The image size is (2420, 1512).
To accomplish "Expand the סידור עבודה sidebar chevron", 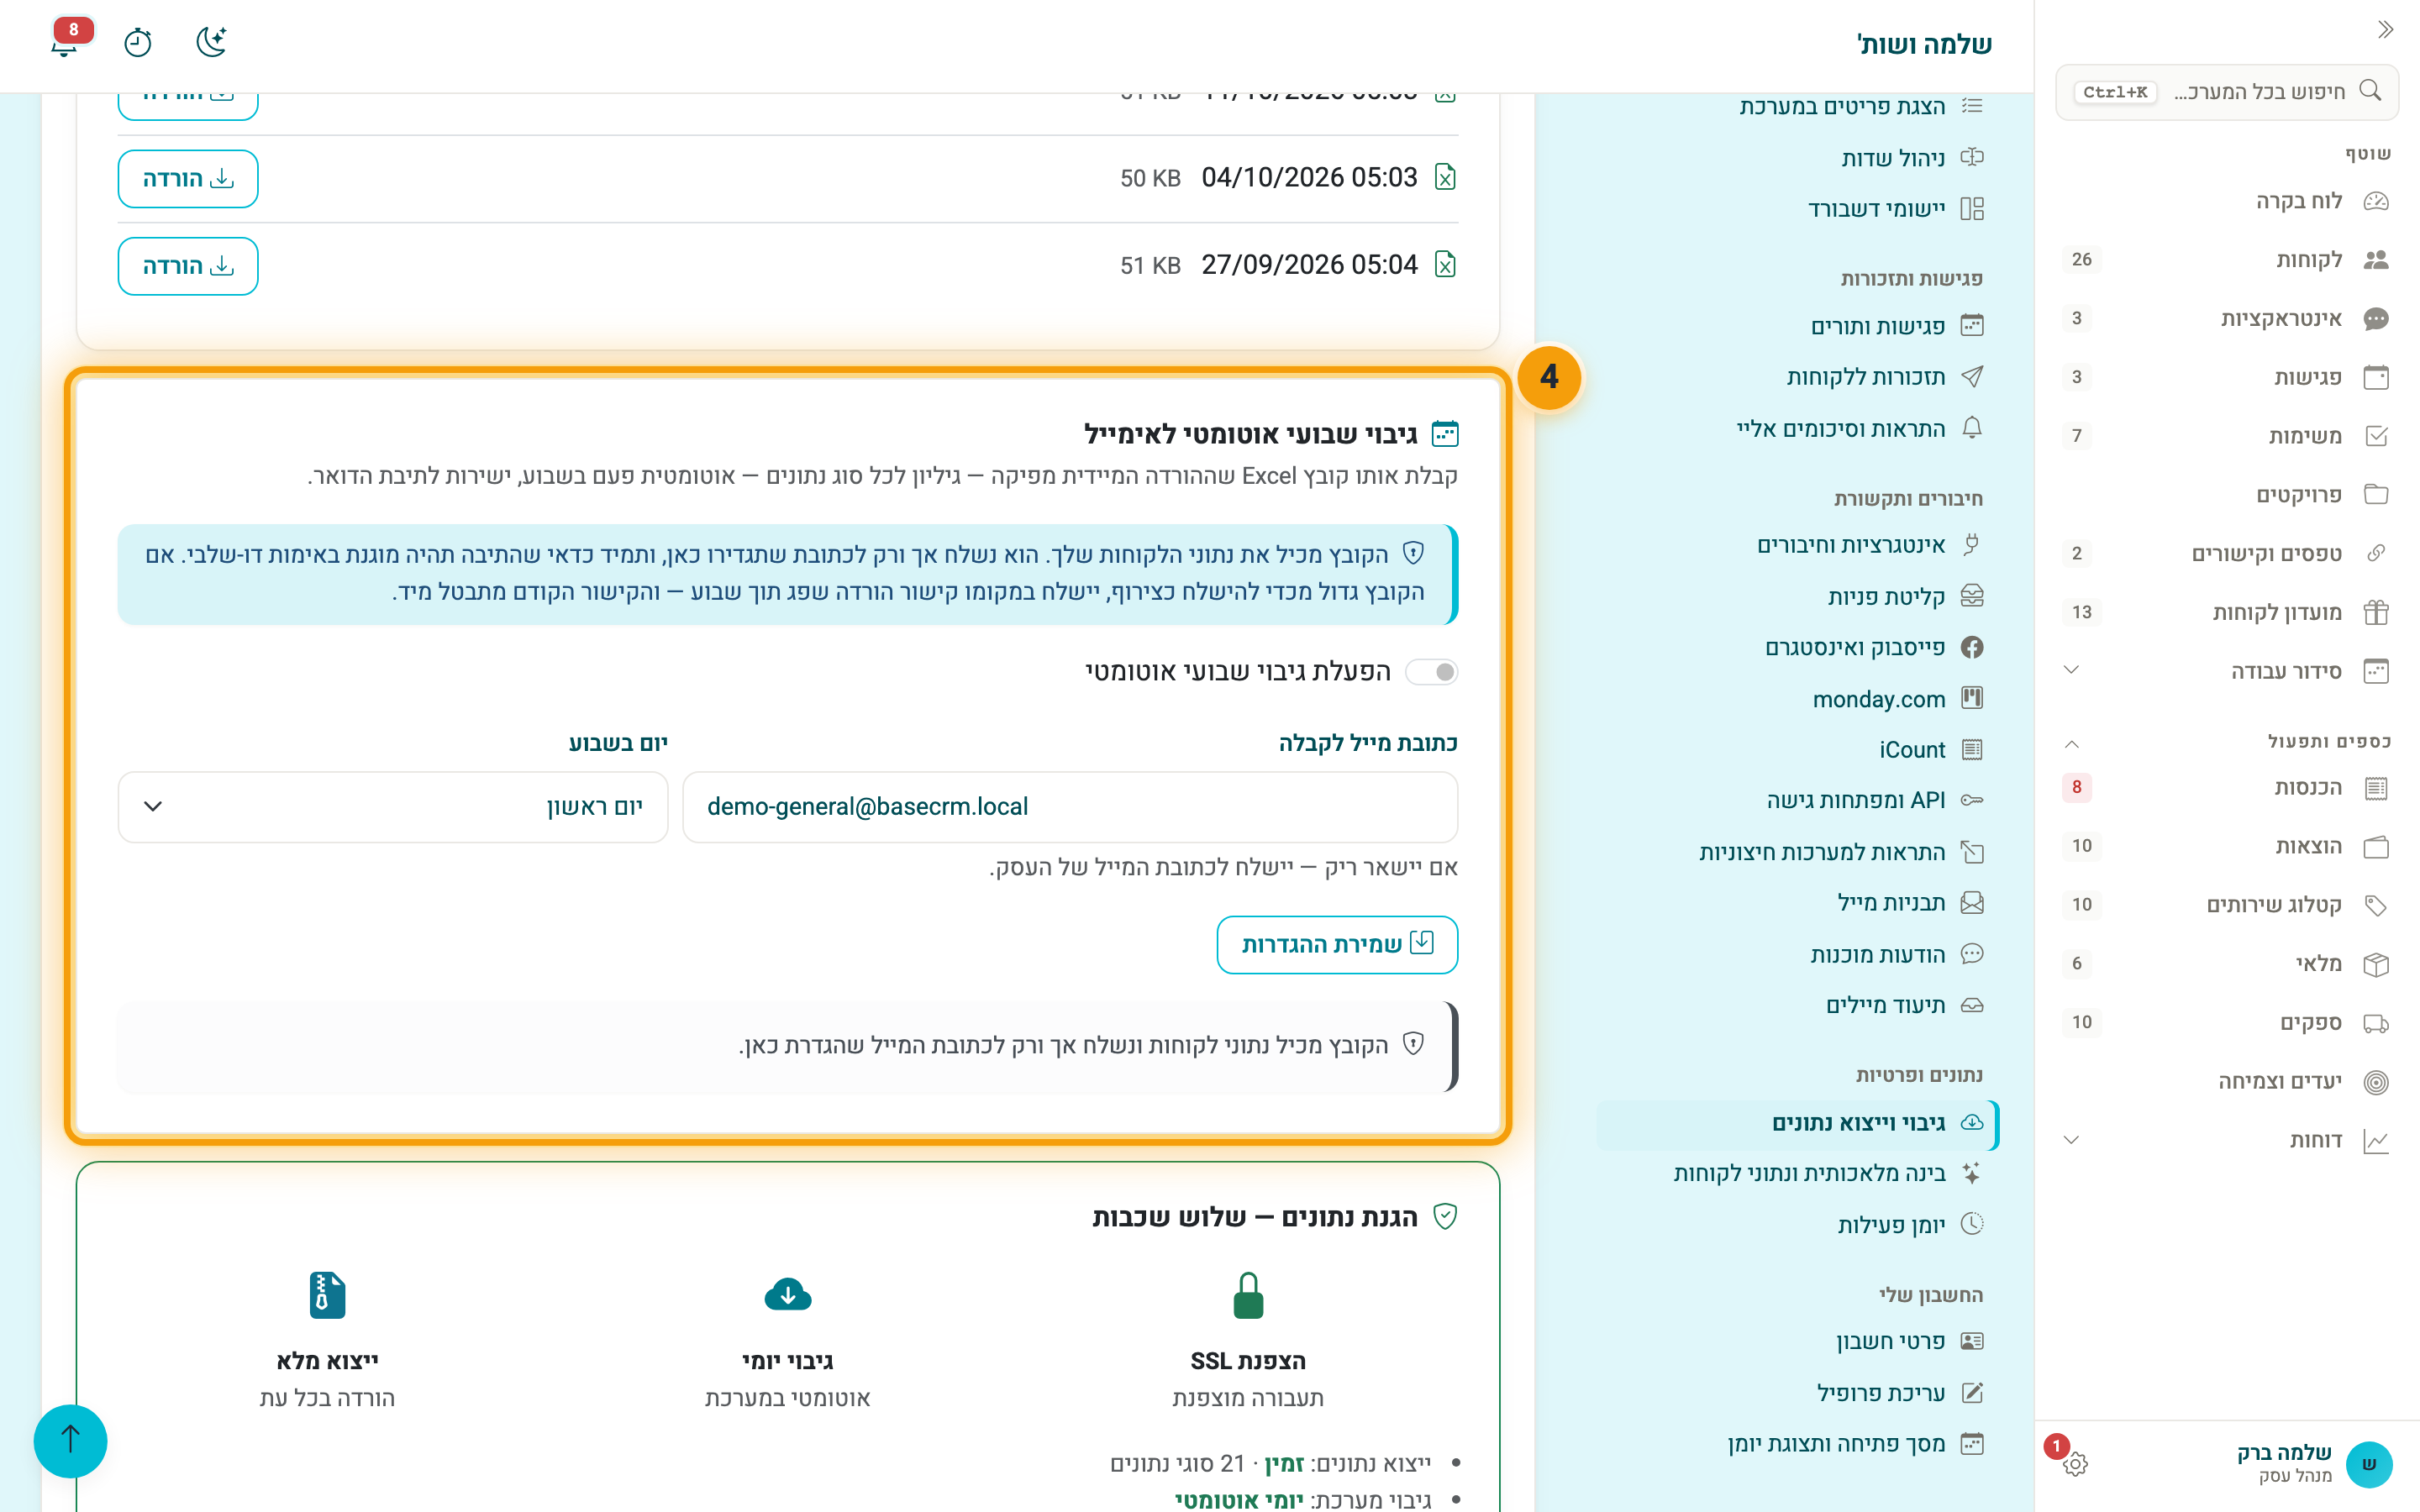I will (x=2071, y=670).
